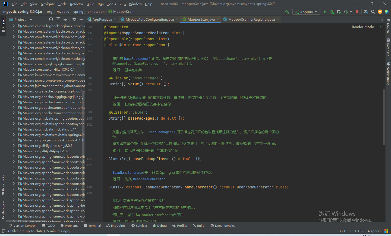
Task: Click the orange update arrow icon
Action: click(x=380, y=12)
